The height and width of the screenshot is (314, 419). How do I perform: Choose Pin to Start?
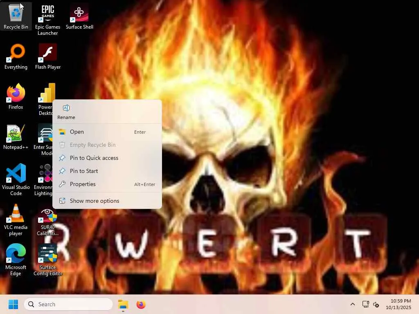(107, 171)
